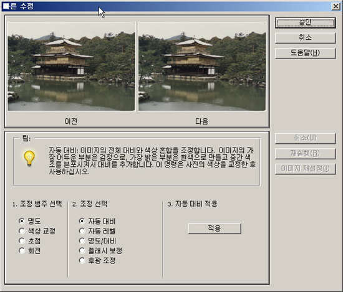Apply auto contrast with 적용 button
Screen dimensions: 343x292
pyautogui.click(x=215, y=228)
